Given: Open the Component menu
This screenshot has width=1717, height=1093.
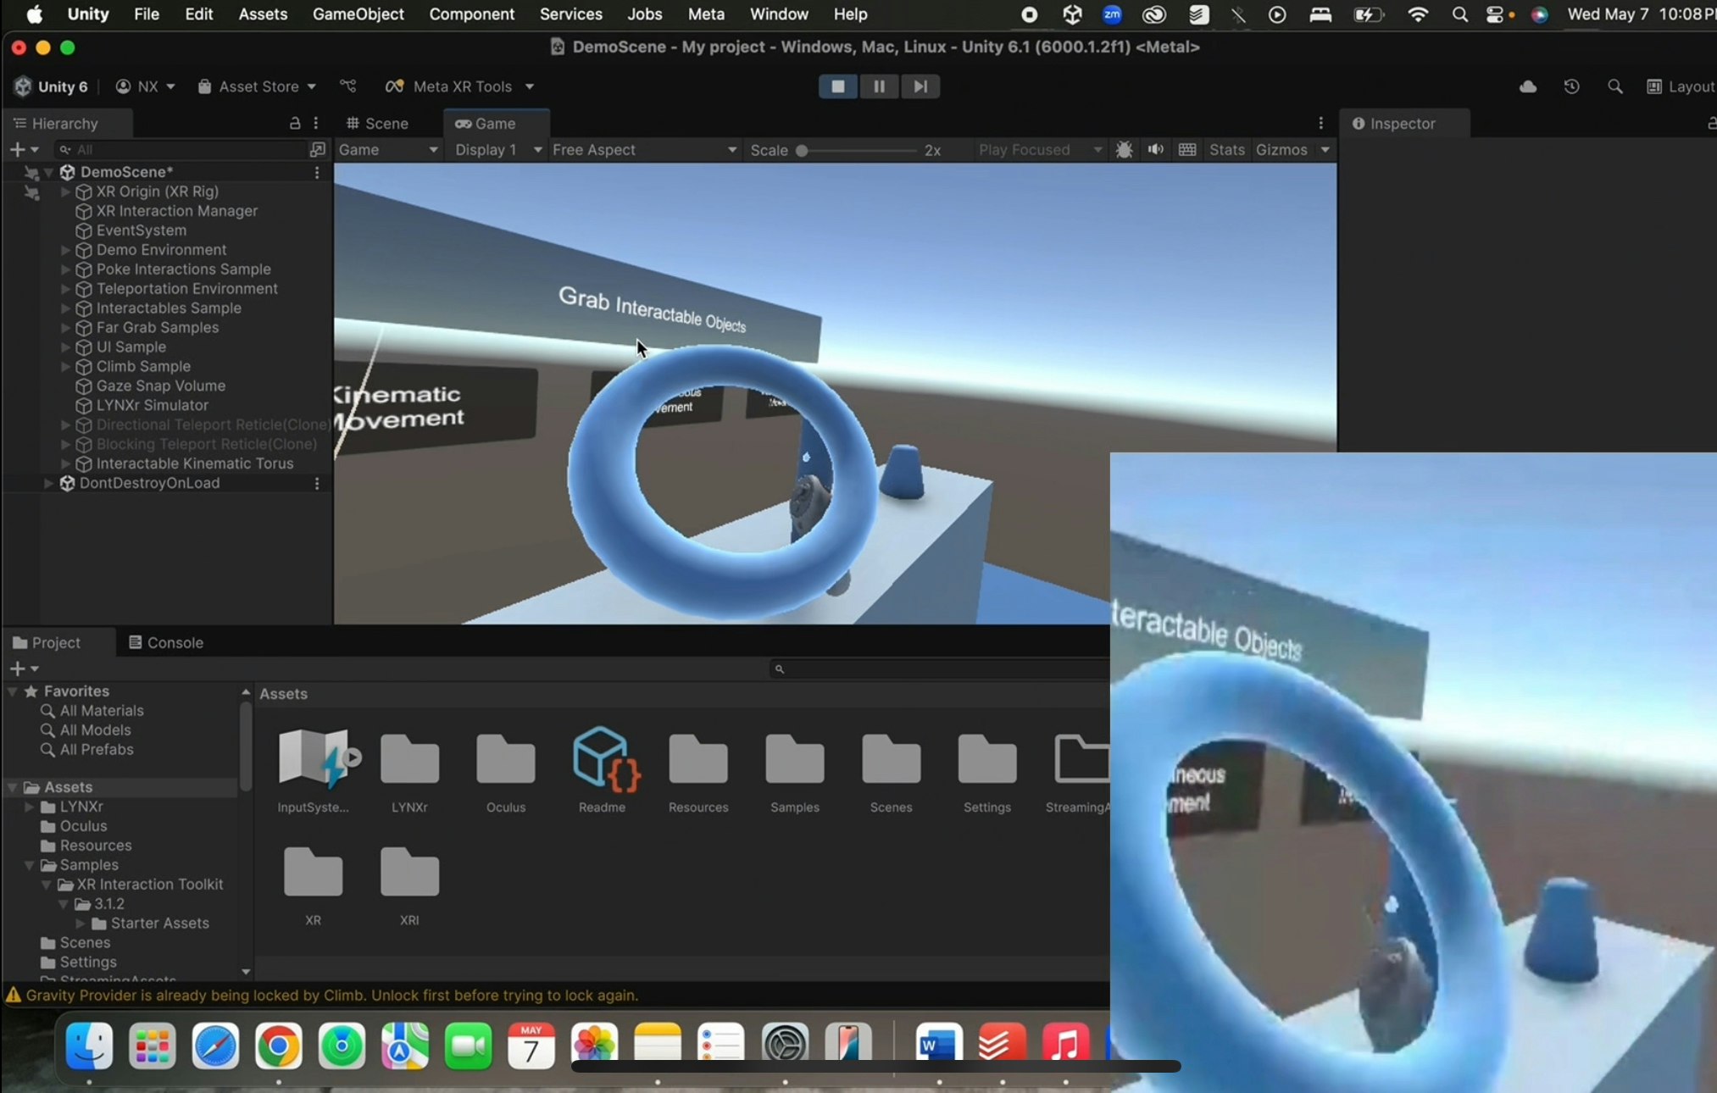Looking at the screenshot, I should (471, 14).
